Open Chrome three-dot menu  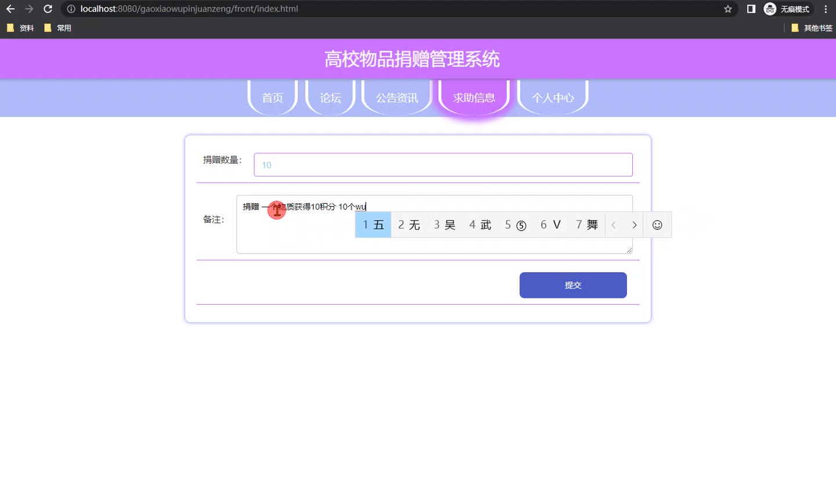click(x=826, y=9)
